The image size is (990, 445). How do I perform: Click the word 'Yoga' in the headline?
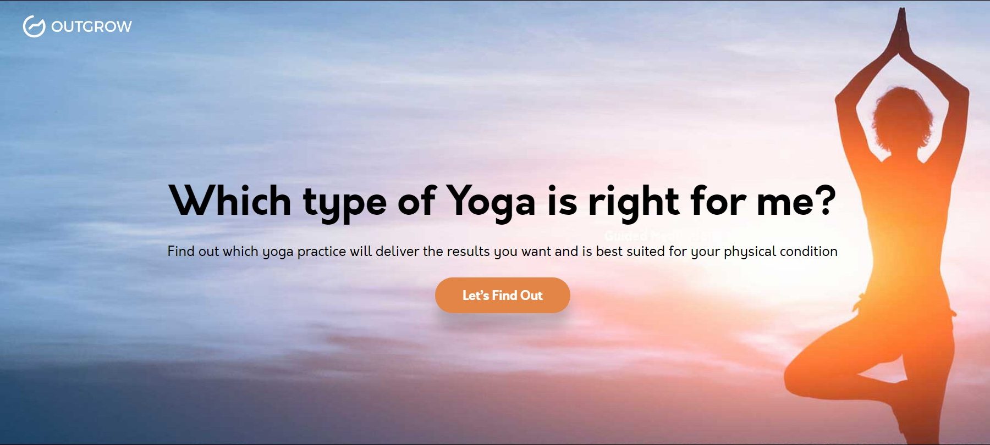tap(490, 201)
